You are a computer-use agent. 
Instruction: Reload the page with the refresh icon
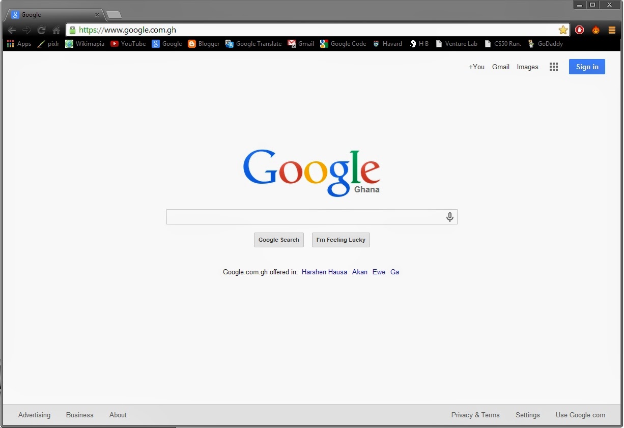(x=41, y=30)
